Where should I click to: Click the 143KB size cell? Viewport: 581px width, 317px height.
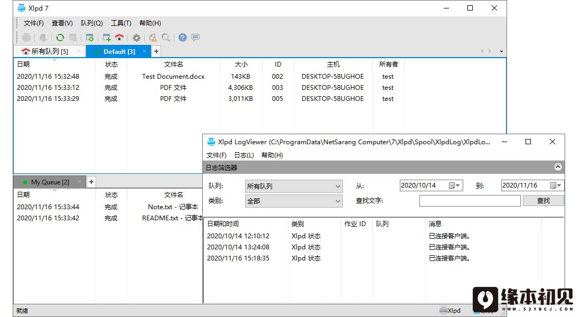[x=240, y=77]
